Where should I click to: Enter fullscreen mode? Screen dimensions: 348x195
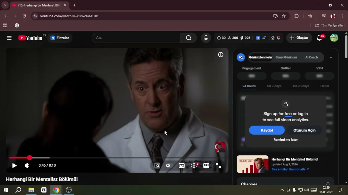point(218,165)
